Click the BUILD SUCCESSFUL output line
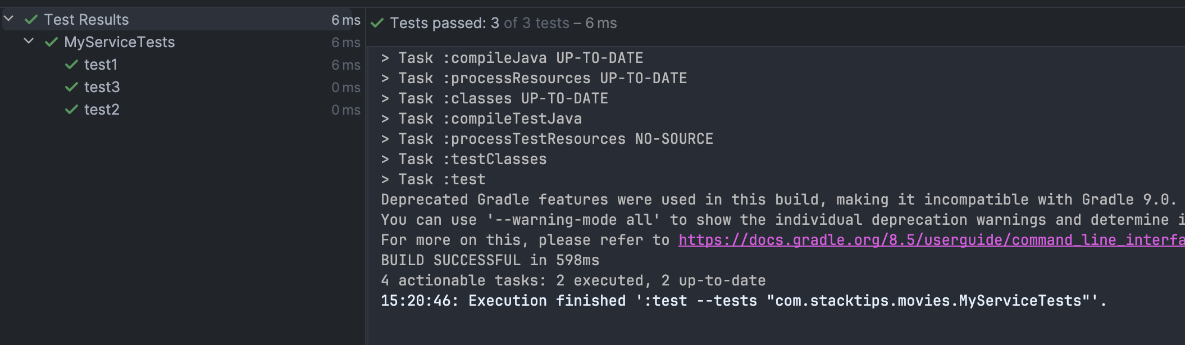Viewport: 1185px width, 345px height. coord(490,260)
